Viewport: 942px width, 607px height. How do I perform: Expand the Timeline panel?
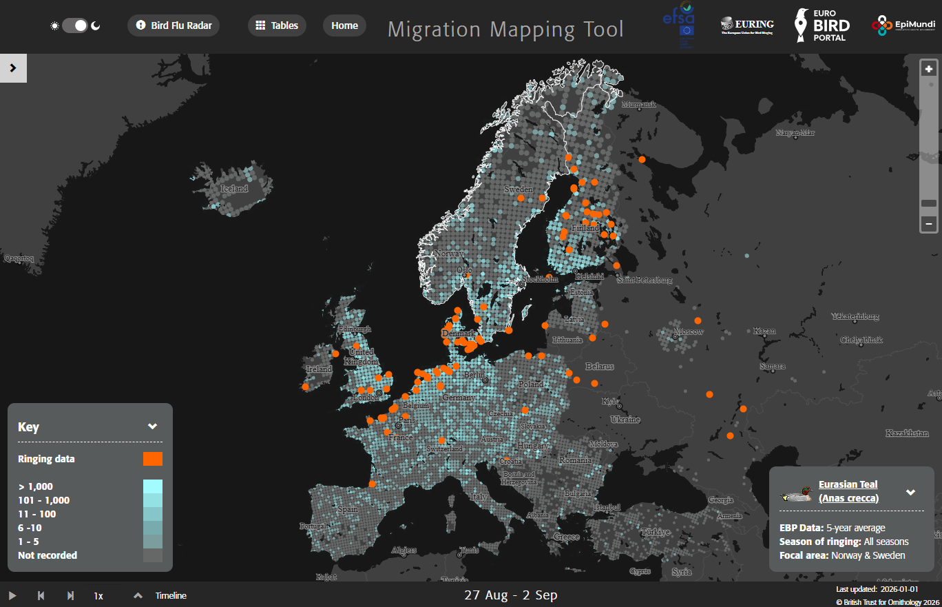point(138,595)
